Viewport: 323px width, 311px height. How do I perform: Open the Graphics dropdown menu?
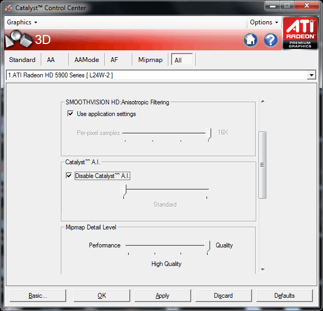tap(22, 22)
